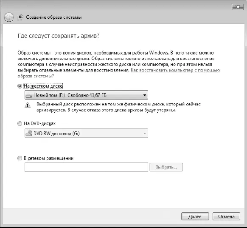
Task: Select the "На жестком диске" radio button
Action: [x=20, y=86]
